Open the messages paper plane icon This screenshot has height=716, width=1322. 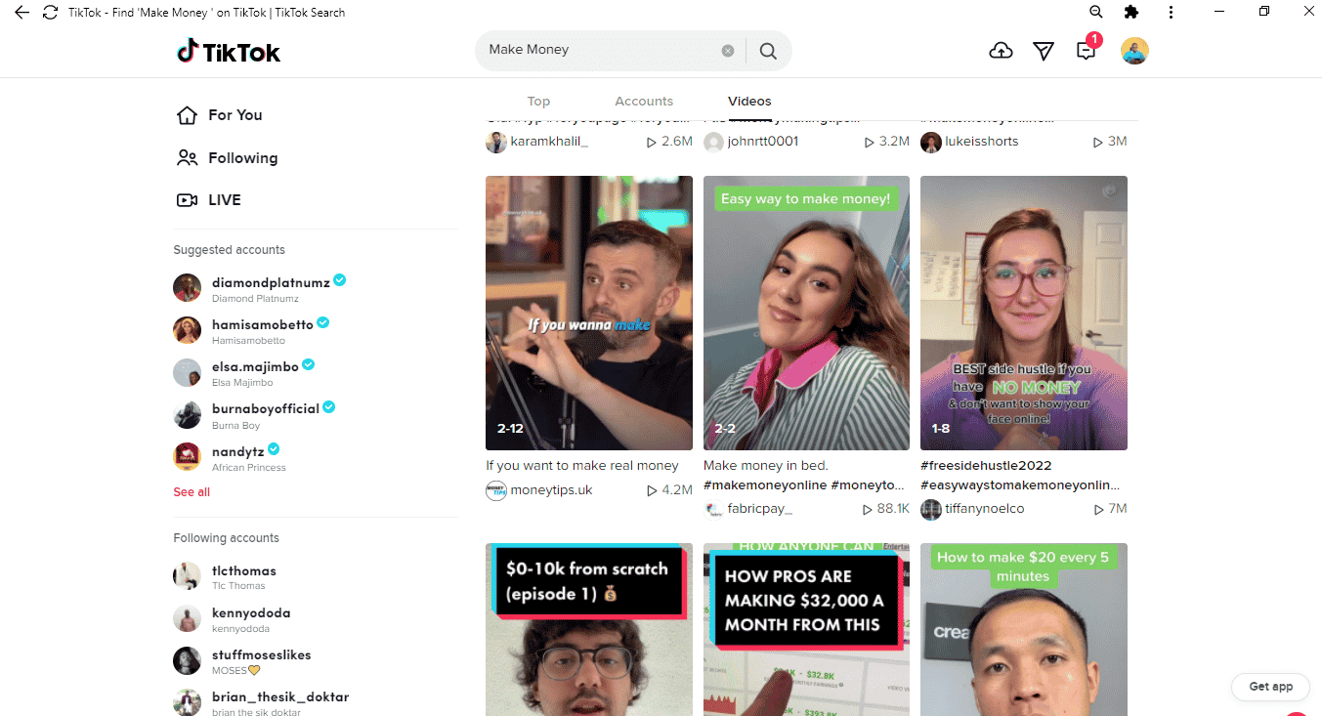(1044, 51)
